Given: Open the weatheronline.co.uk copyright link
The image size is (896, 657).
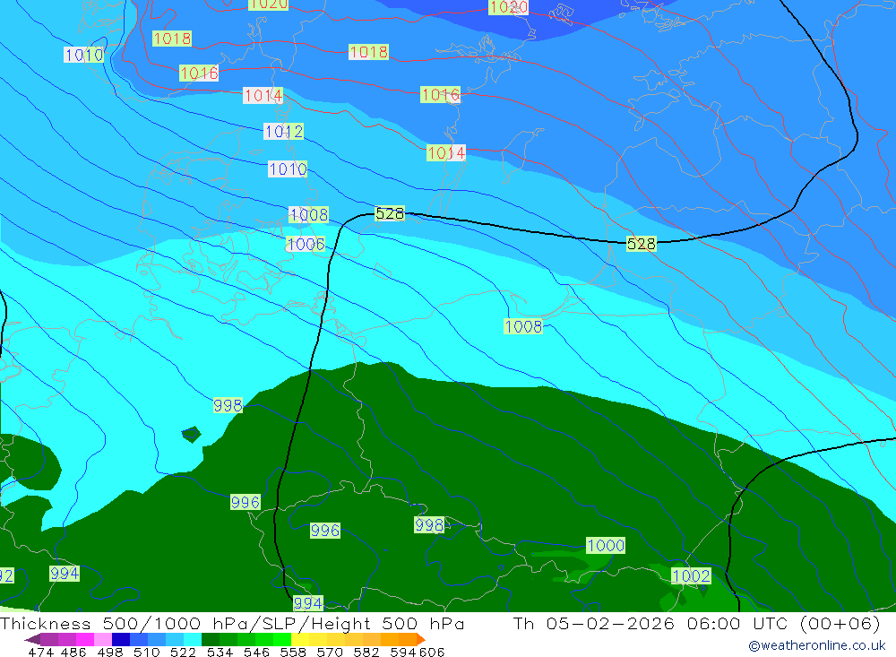Looking at the screenshot, I should click(x=816, y=645).
